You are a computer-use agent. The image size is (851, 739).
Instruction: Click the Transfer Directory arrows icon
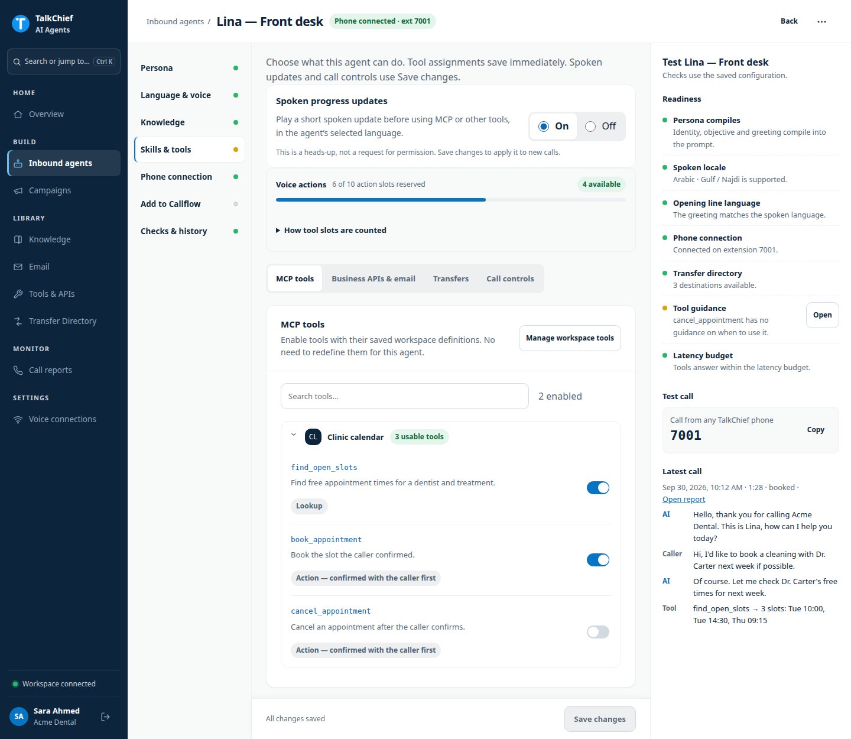(x=18, y=321)
